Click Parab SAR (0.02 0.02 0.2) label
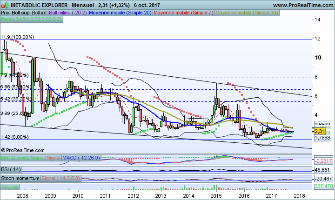 click(32, 19)
